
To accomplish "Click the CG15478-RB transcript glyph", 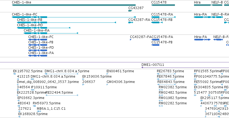I will pos(157,22).
